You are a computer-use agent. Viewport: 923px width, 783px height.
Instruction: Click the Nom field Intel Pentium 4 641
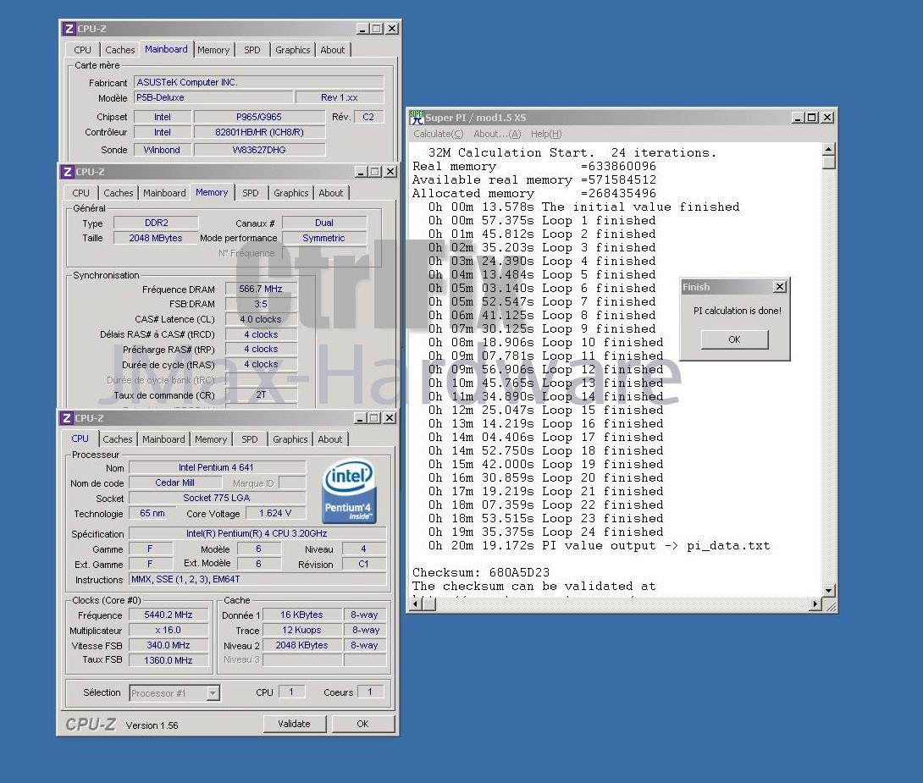click(217, 467)
